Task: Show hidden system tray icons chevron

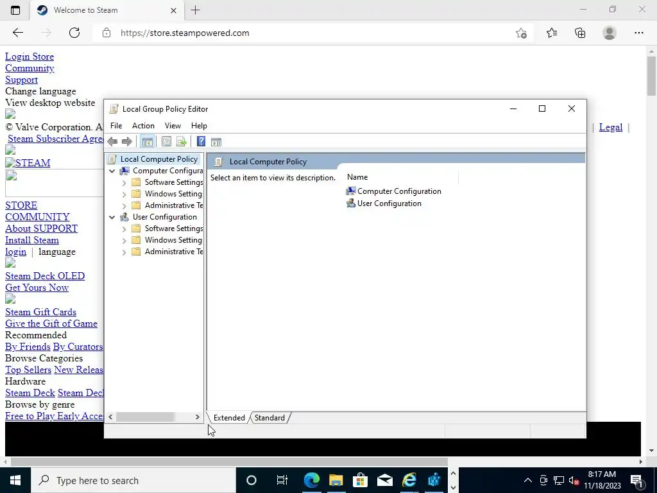Action: coord(528,480)
